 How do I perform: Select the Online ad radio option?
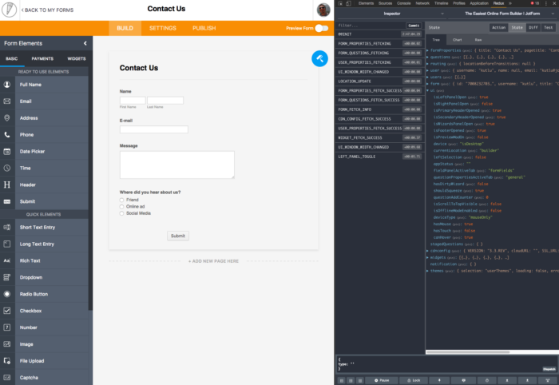tap(121, 207)
